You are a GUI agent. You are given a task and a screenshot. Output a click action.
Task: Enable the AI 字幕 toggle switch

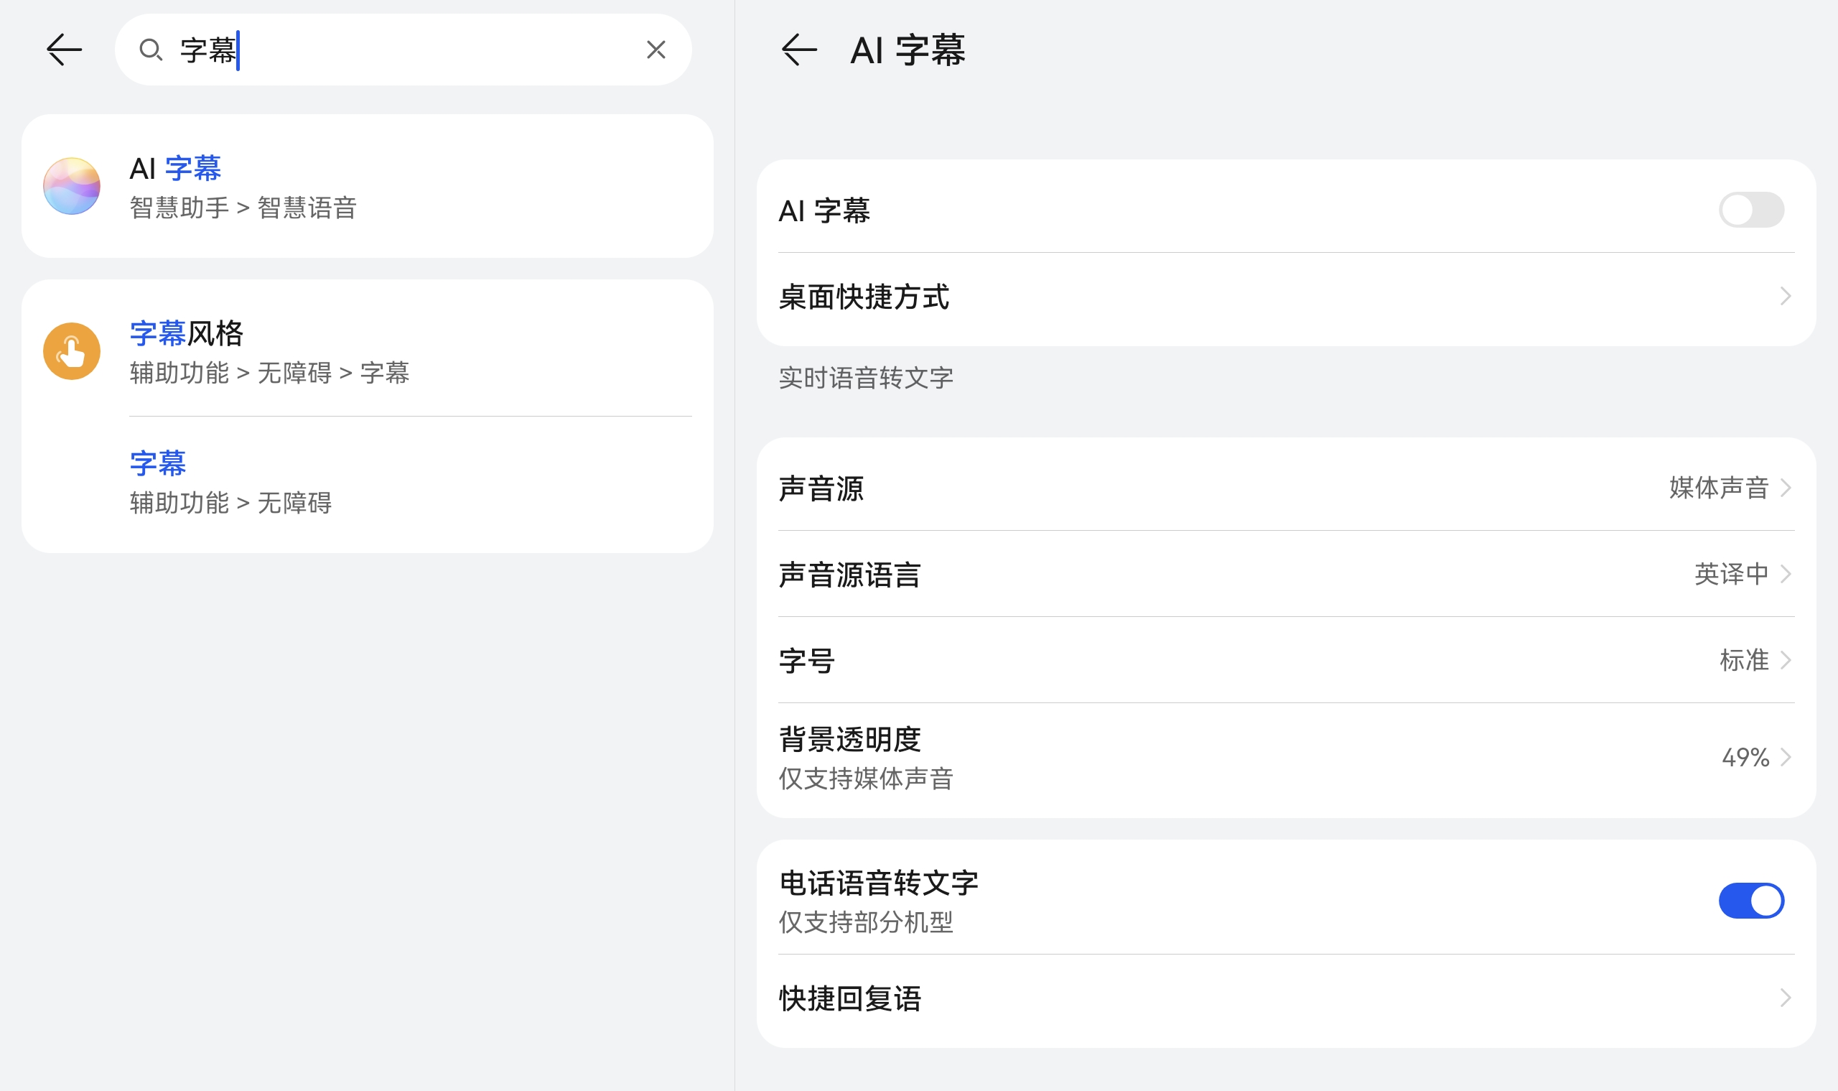[1750, 210]
